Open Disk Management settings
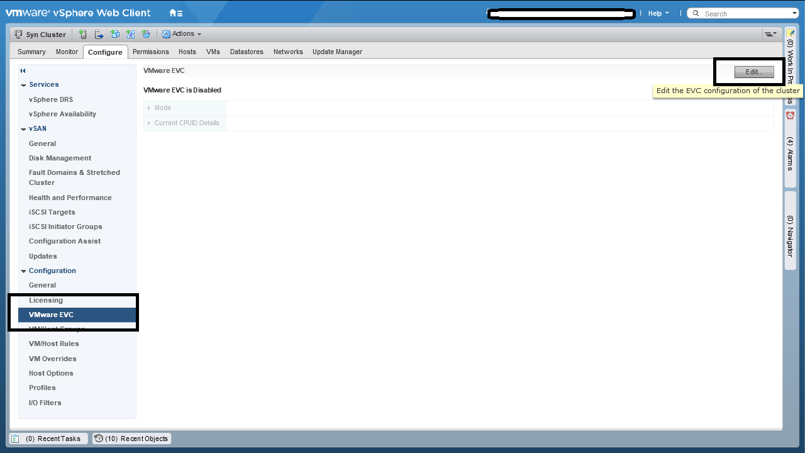The height and width of the screenshot is (453, 805). 60,158
